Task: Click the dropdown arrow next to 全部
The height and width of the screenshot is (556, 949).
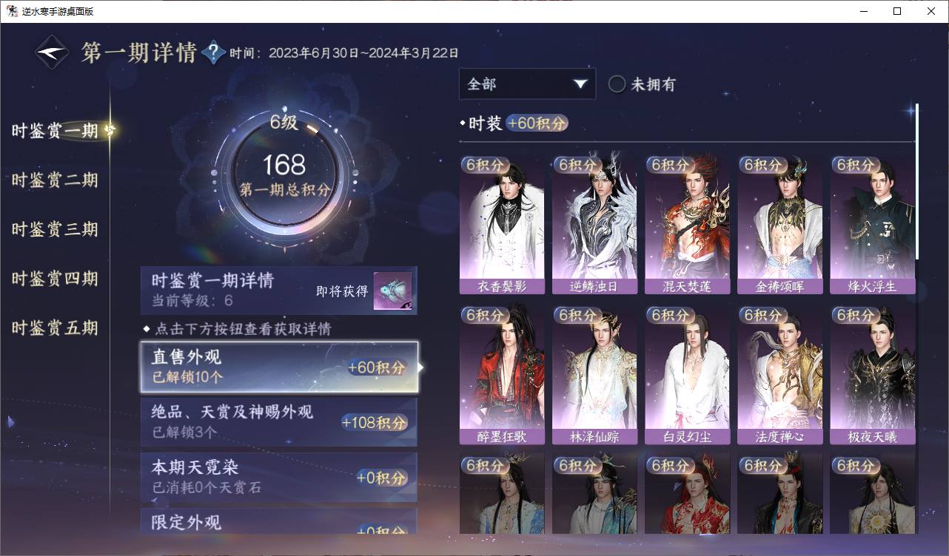Action: (580, 84)
